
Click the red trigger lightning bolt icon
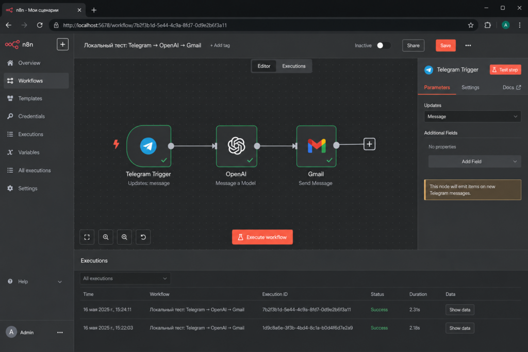coord(116,144)
